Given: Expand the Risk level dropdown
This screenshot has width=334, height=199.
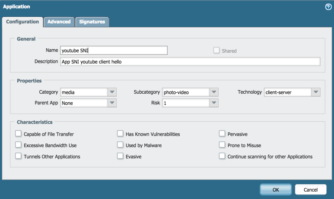Looking at the screenshot, I should click(214, 103).
